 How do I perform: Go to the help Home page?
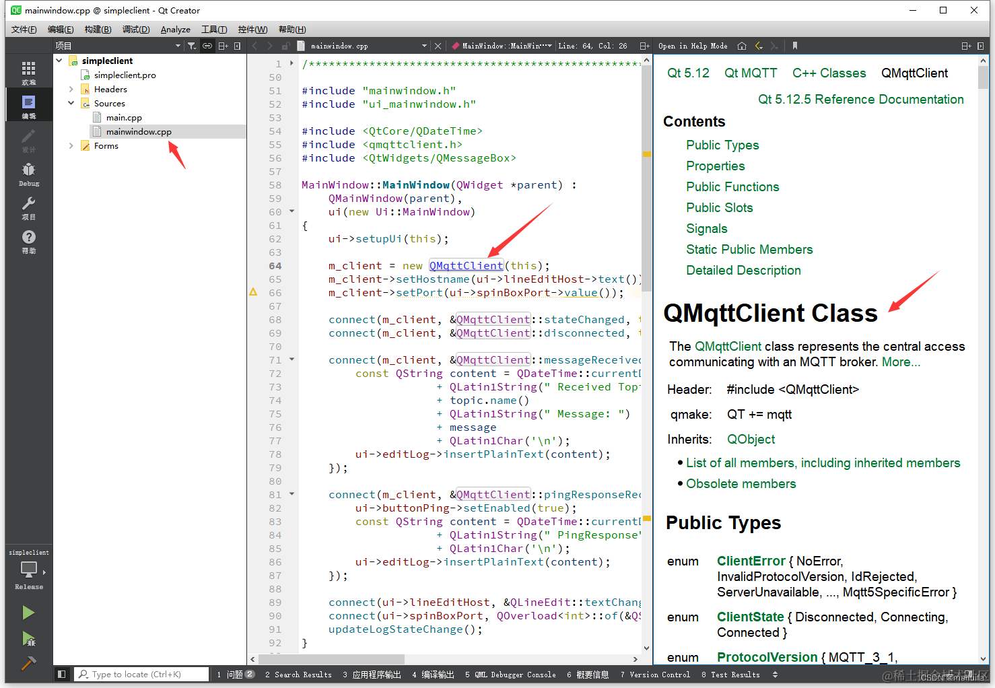pyautogui.click(x=742, y=46)
